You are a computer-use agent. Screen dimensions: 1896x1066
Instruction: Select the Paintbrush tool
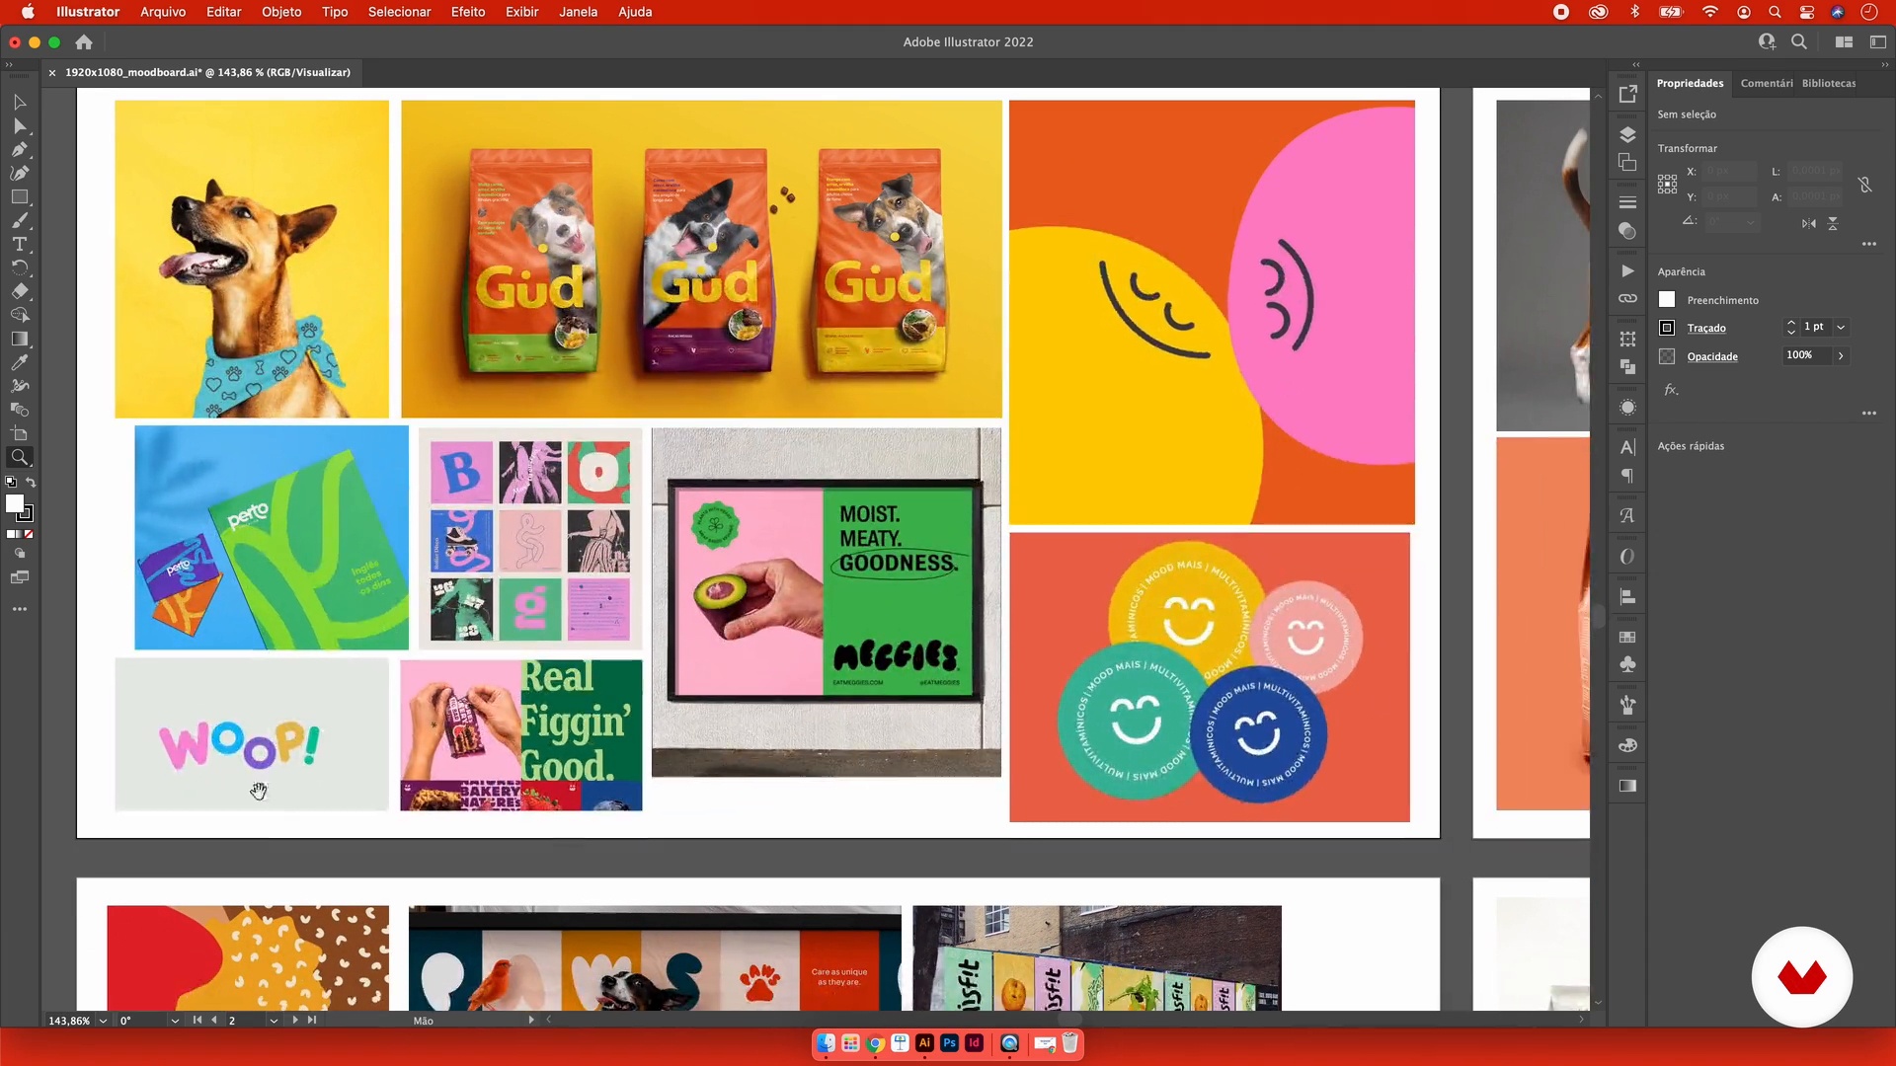(x=19, y=221)
